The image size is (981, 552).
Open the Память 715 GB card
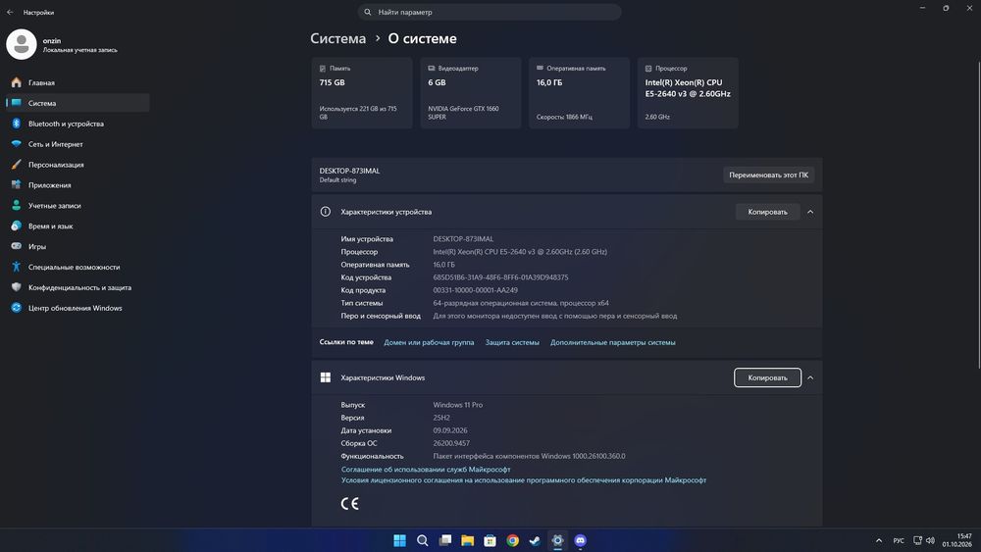(362, 93)
